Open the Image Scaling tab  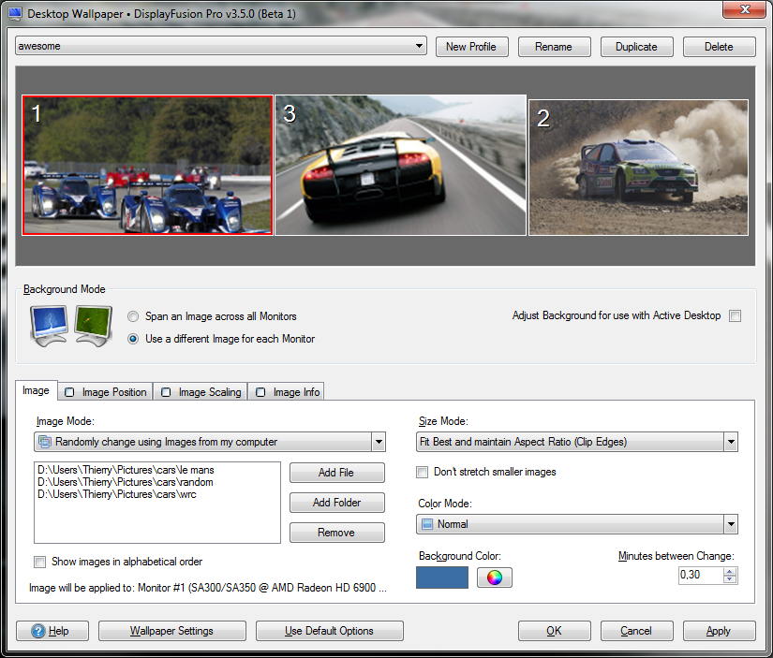(201, 392)
